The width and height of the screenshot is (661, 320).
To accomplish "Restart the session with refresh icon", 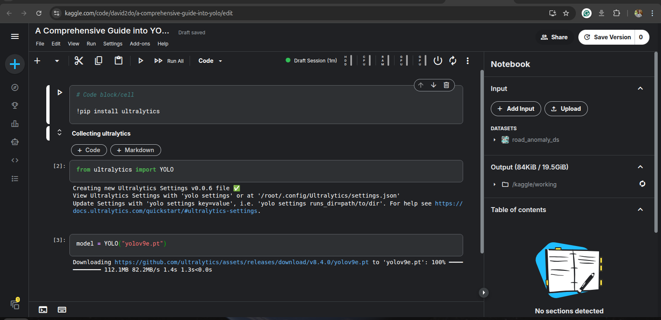I will pos(453,61).
